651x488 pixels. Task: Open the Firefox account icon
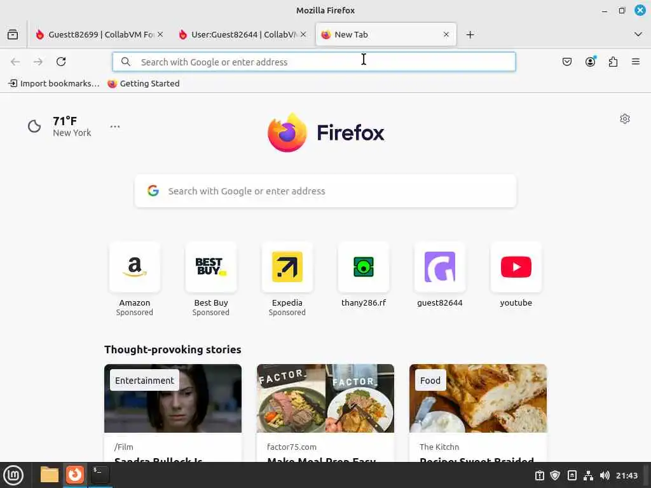[590, 62]
